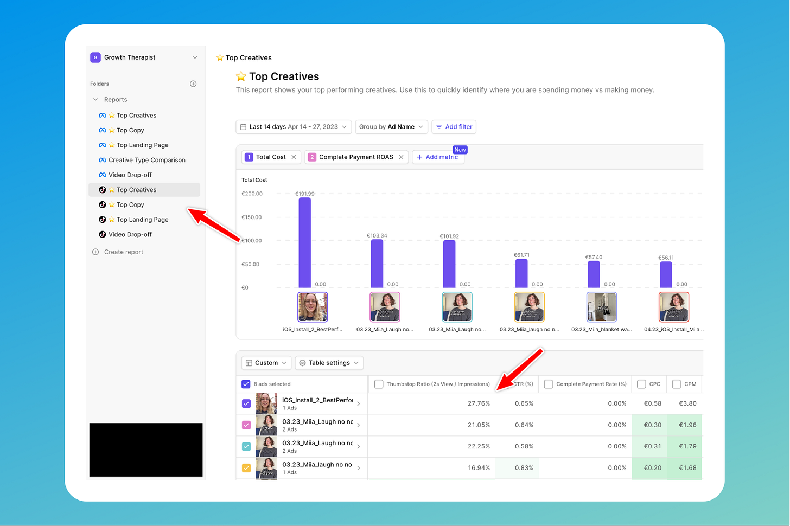
Task: Click the €191.99 bar in the chart
Action: point(305,242)
